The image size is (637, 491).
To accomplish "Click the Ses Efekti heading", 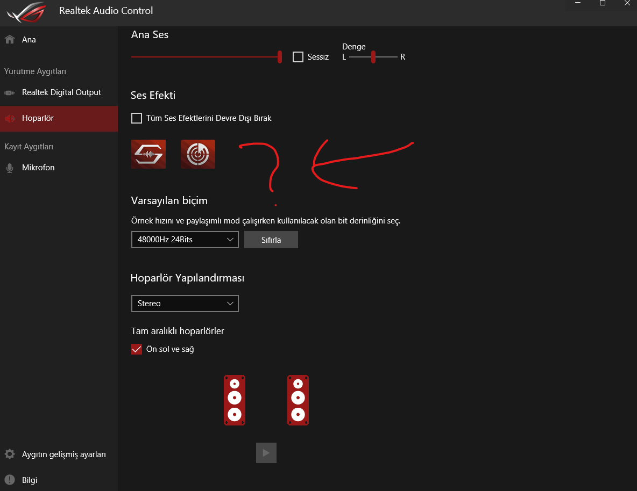I will [x=153, y=96].
